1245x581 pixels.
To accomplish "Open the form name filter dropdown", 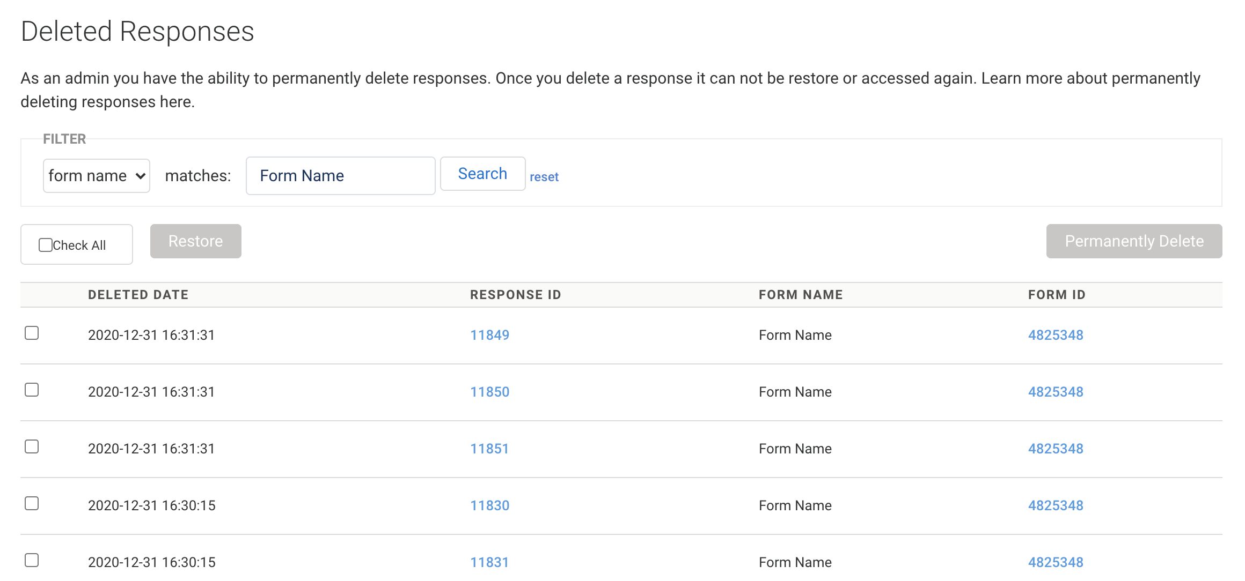I will point(96,176).
